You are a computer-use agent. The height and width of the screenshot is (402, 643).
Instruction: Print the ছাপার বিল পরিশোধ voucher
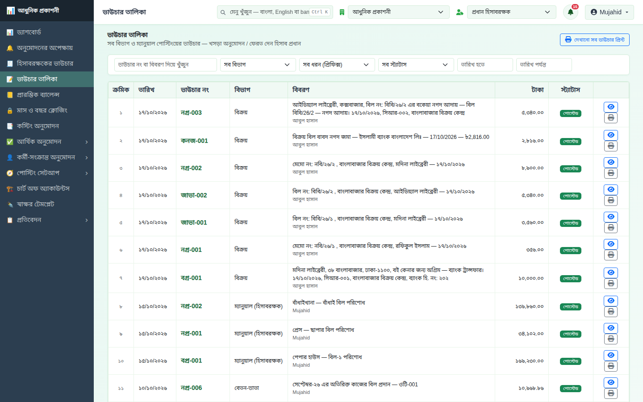611,339
